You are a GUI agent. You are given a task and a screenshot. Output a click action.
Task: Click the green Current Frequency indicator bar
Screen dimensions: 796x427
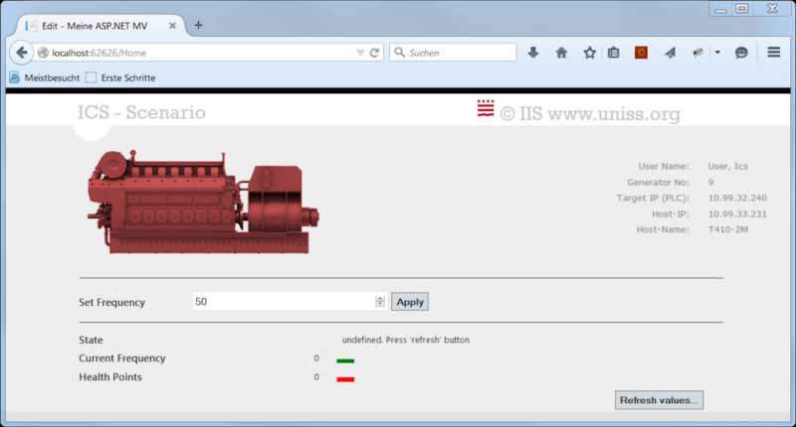(x=345, y=360)
